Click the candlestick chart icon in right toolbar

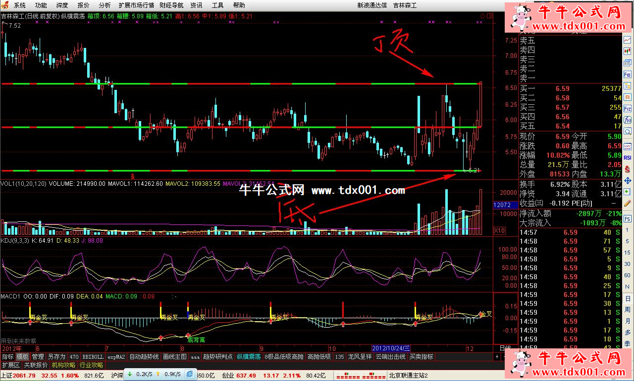tap(628, 51)
